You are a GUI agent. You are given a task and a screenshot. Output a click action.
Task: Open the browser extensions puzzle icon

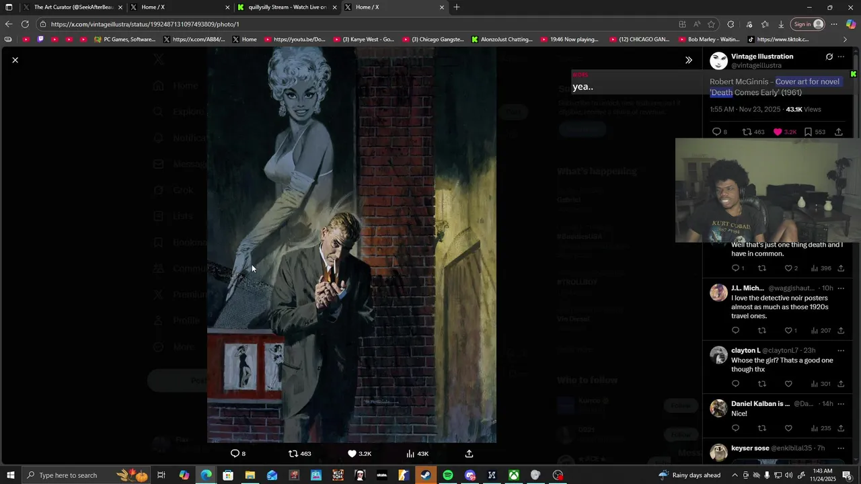[731, 24]
